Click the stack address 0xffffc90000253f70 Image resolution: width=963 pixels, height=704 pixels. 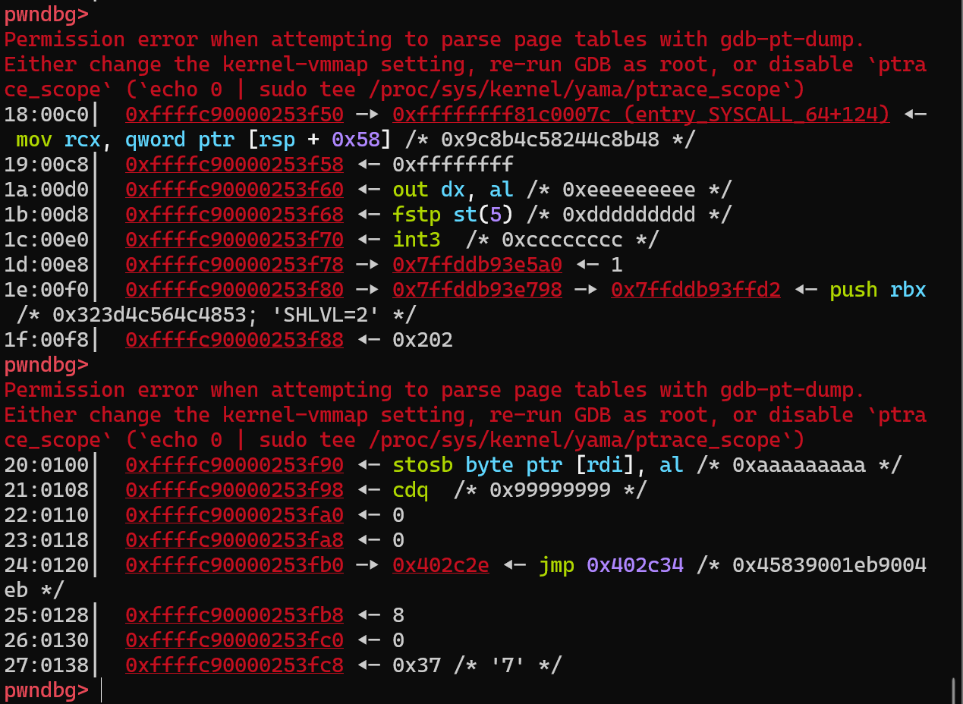point(234,240)
